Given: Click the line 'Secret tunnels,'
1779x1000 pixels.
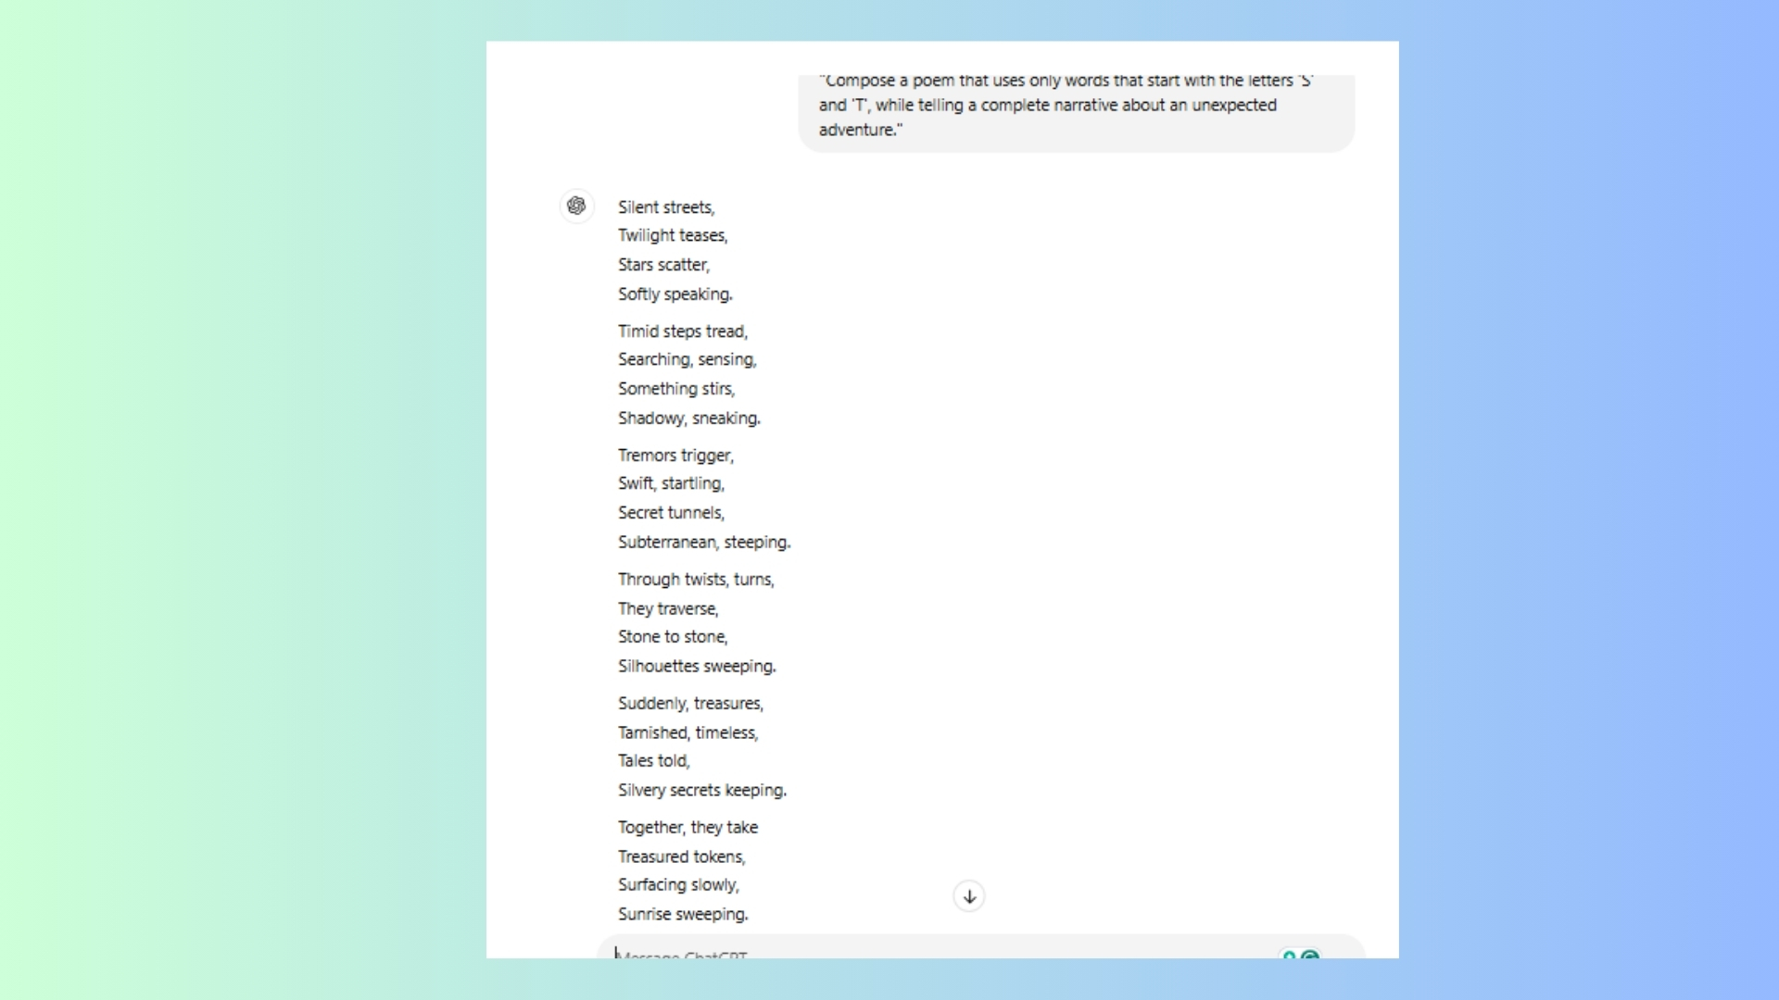Looking at the screenshot, I should [x=671, y=513].
